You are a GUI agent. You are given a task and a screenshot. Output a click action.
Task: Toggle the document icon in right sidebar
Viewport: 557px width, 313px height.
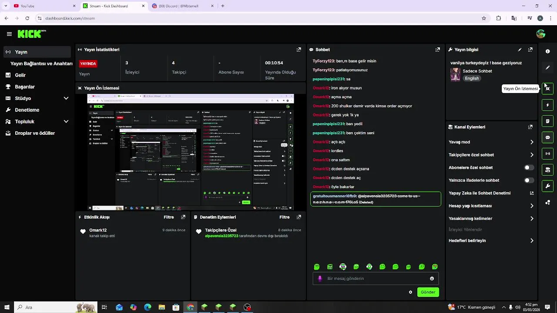tap(547, 121)
